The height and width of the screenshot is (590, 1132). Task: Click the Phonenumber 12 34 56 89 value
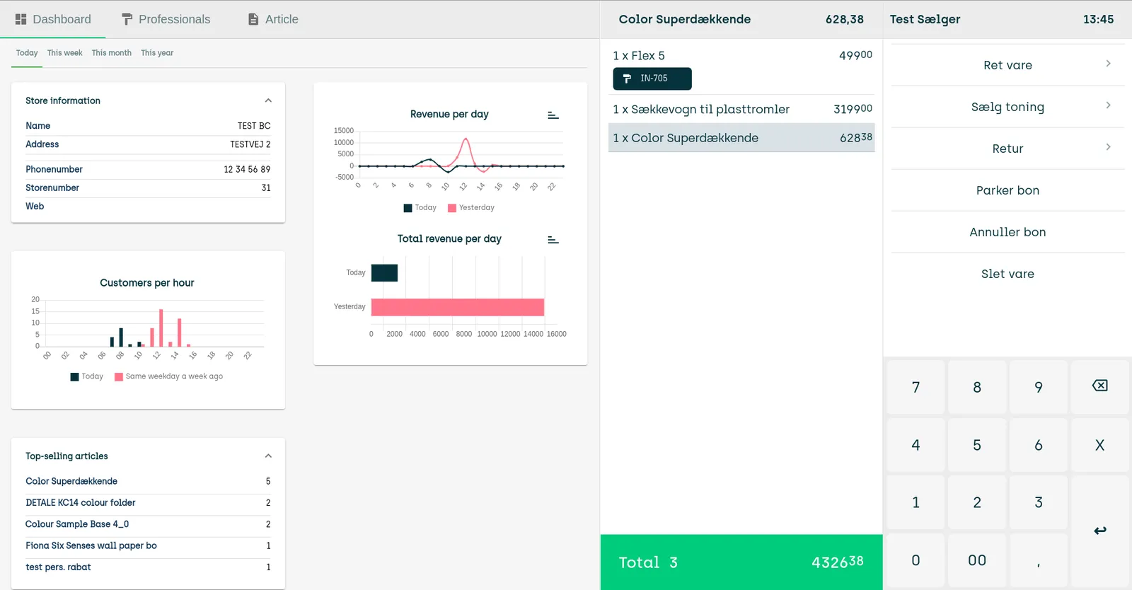pos(247,170)
